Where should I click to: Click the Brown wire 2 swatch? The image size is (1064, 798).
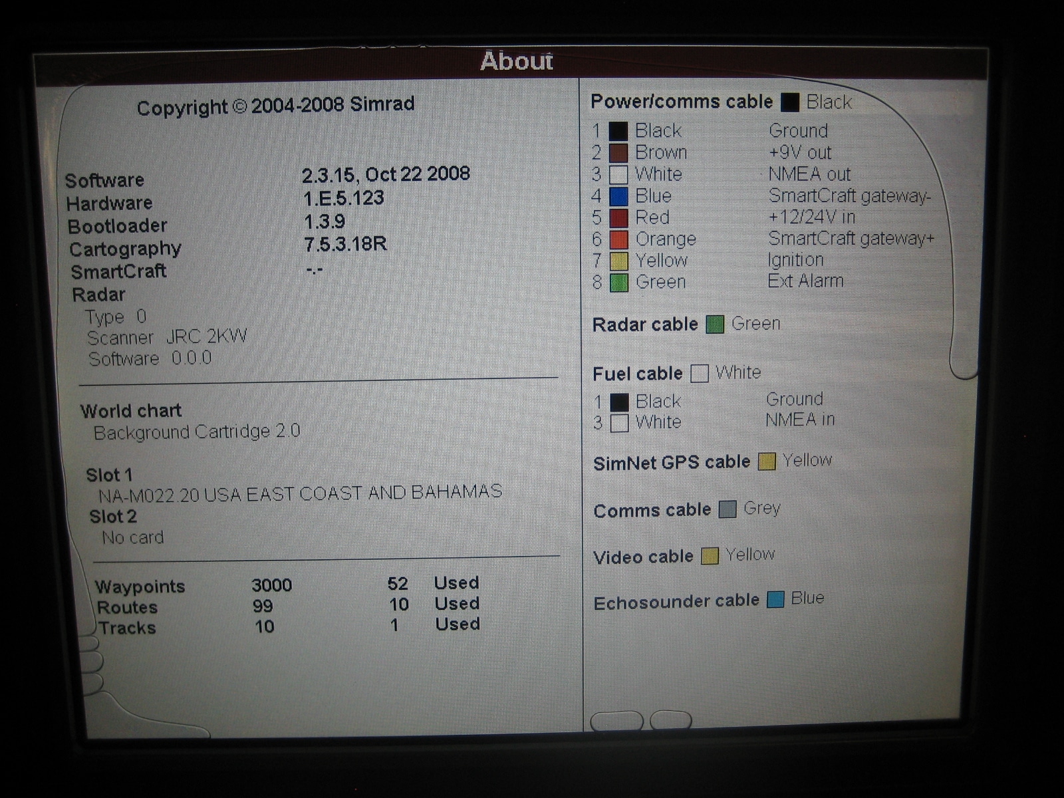[618, 152]
